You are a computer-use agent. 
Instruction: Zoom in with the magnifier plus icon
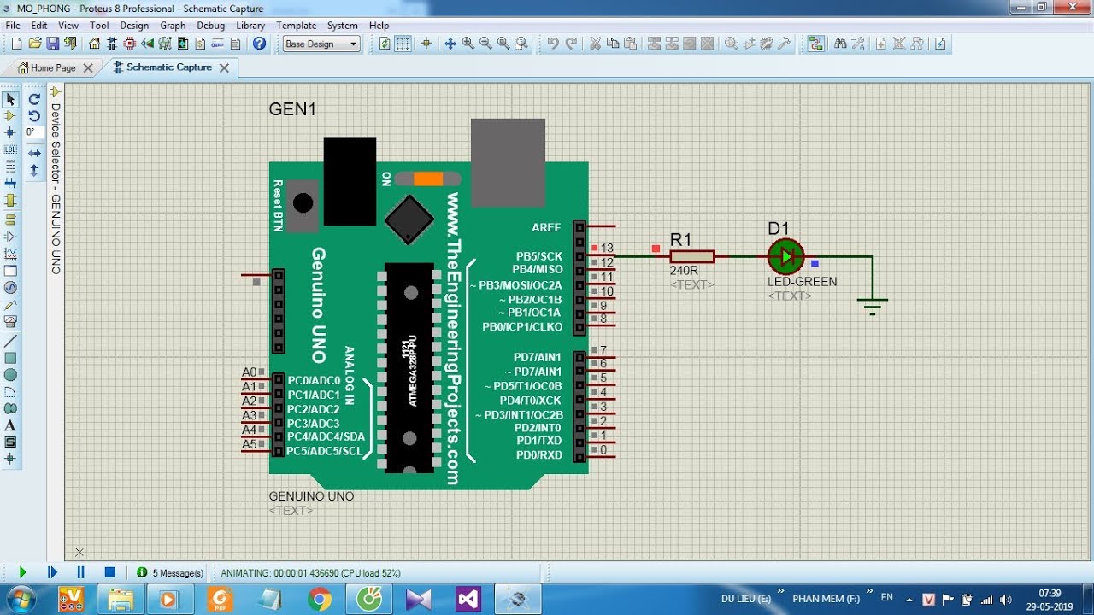pos(468,44)
